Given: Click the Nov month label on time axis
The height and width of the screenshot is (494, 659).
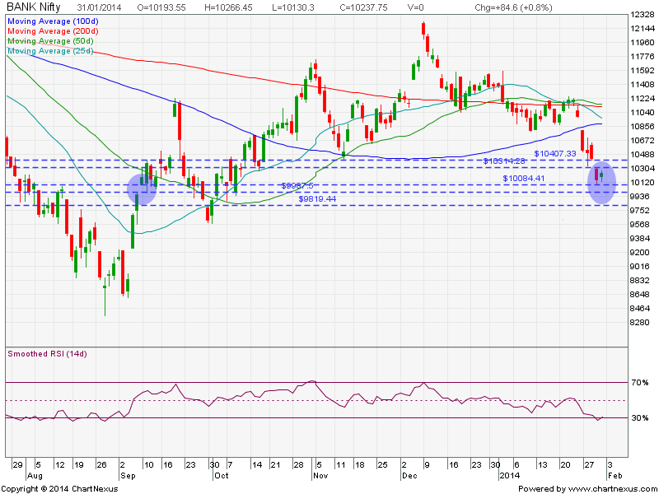Looking at the screenshot, I should tap(320, 476).
